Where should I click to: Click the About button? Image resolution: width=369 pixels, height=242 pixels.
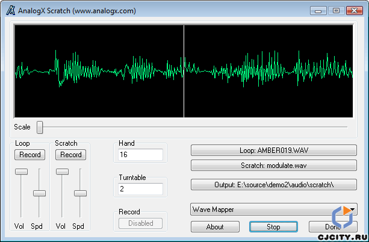[x=215, y=227]
